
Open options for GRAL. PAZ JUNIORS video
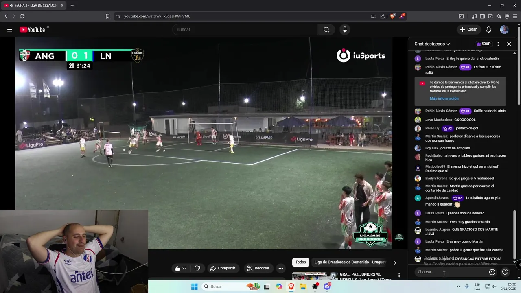point(399,276)
